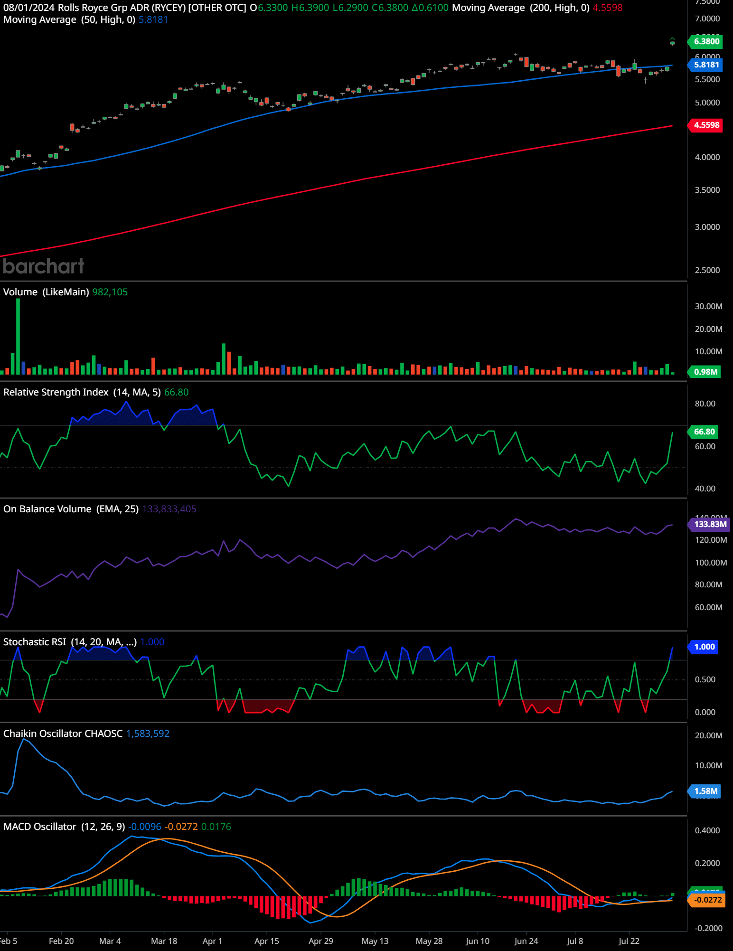Click the 7.0000 price axis label
The width and height of the screenshot is (733, 951).
pyautogui.click(x=707, y=19)
